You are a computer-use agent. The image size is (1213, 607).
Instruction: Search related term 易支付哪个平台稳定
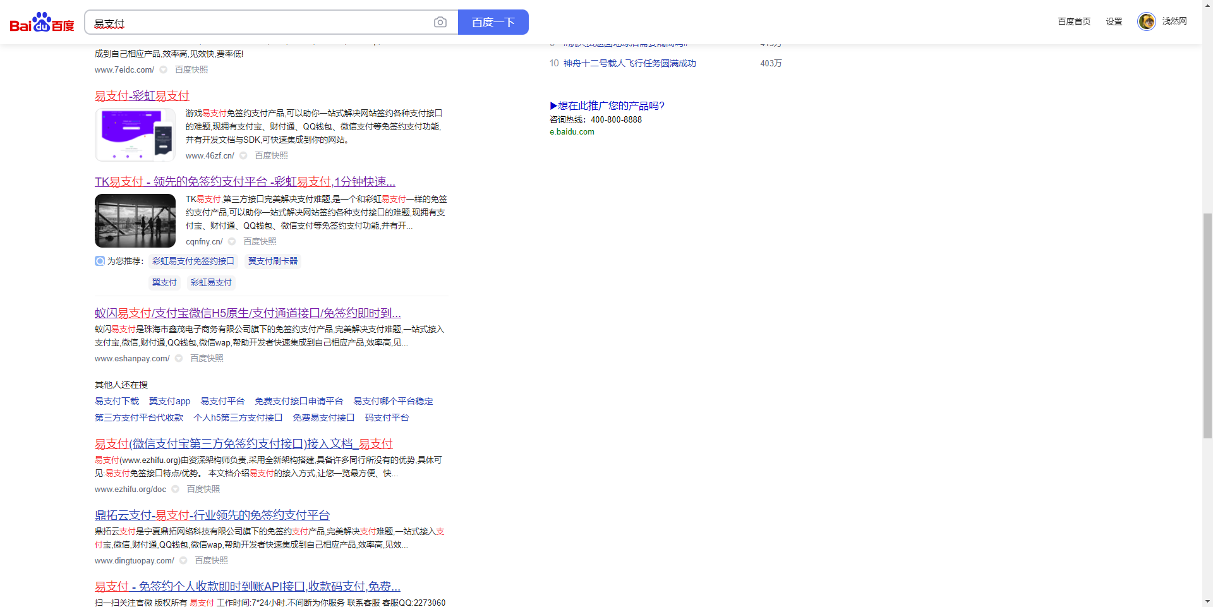(393, 401)
